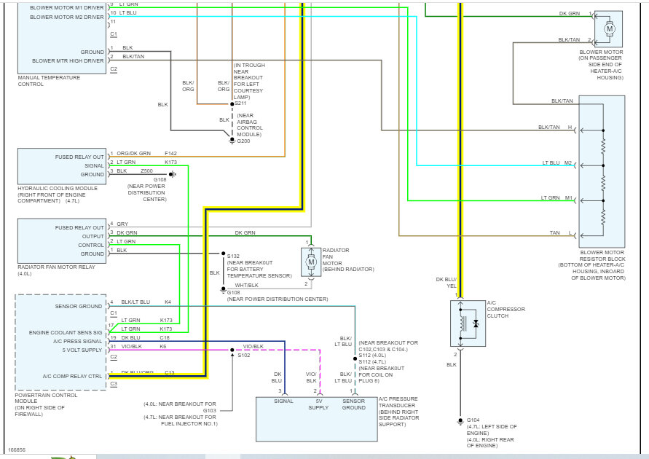
Task: Click the S112 (4.0L) splice label
Action: point(372,355)
